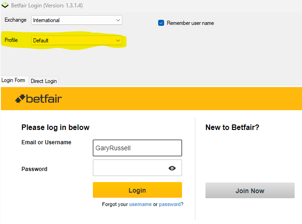302x224 pixels.
Task: Click the Join Now button
Action: pos(250,191)
